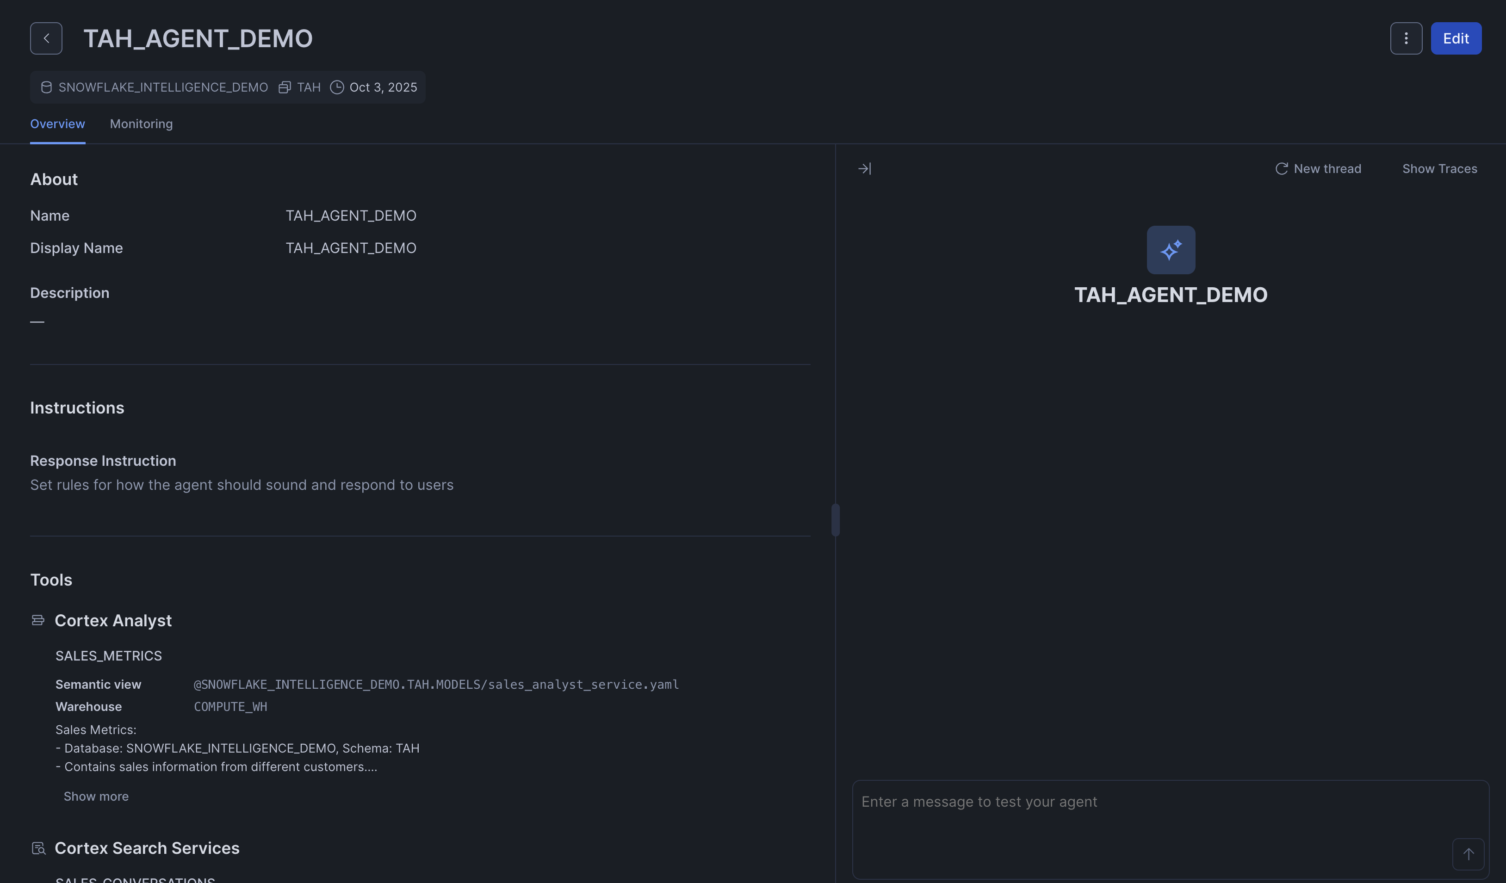Click the schema icon next to TAH
The width and height of the screenshot is (1506, 883).
(x=285, y=87)
